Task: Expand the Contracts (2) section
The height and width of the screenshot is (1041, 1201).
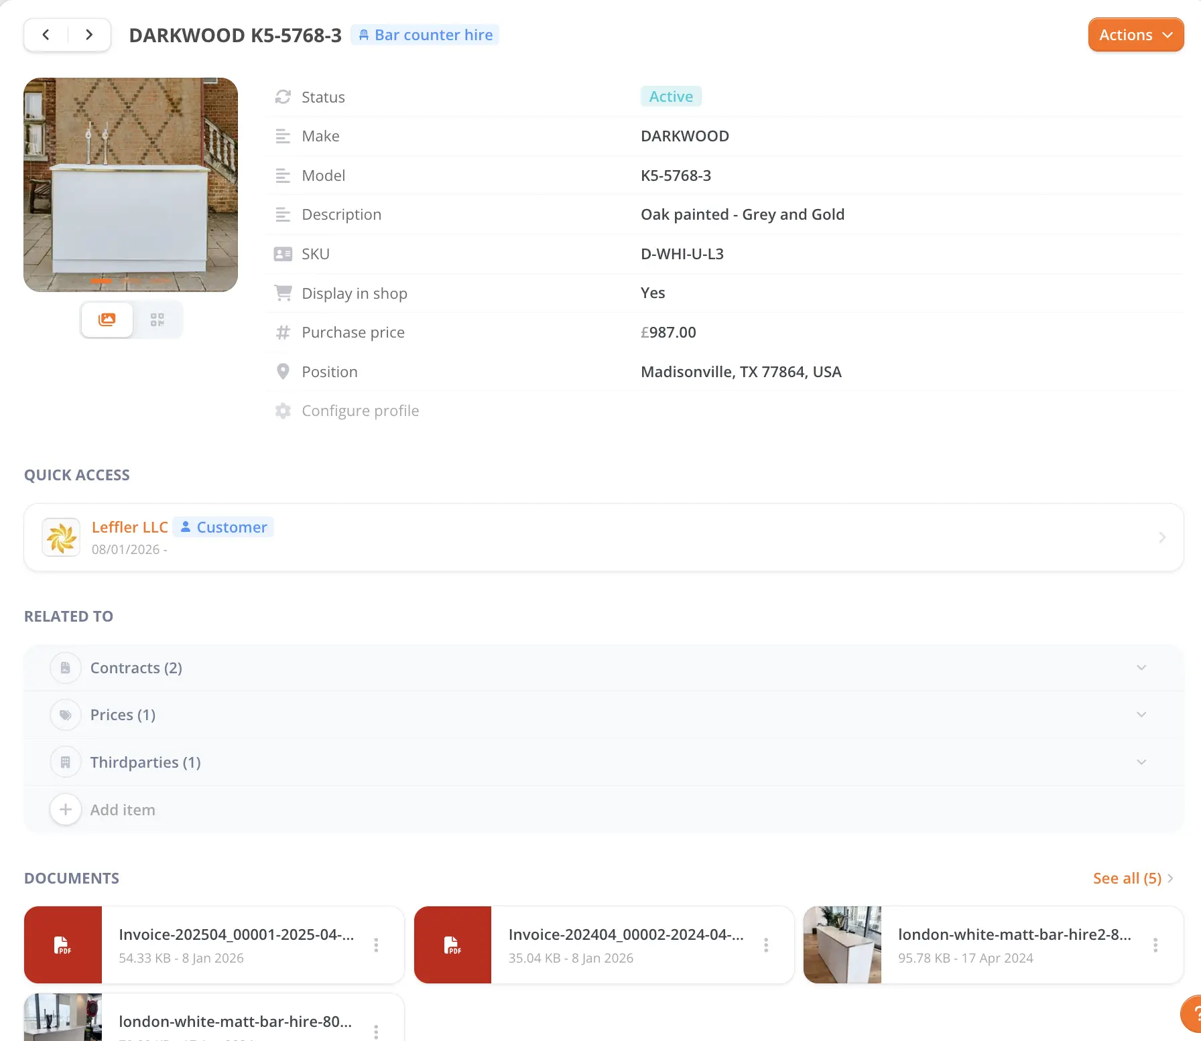Action: click(1141, 668)
